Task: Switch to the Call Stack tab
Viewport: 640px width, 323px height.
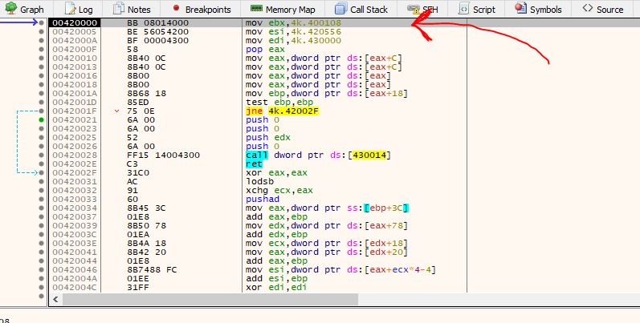Action: tap(361, 9)
